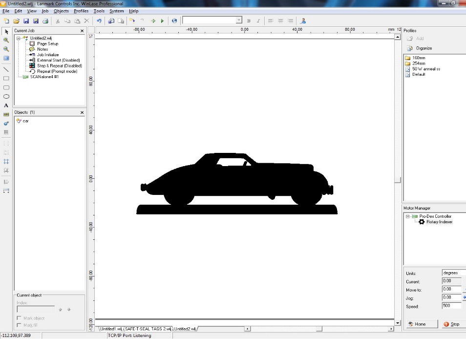Expand the Pro-Dex Controller node
Screen dimensions: 466x339
[x=407, y=216]
